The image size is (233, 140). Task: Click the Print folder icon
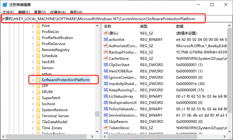tap(38, 26)
